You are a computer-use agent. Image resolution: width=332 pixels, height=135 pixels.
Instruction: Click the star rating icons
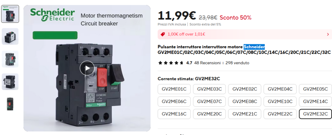[x=171, y=63]
